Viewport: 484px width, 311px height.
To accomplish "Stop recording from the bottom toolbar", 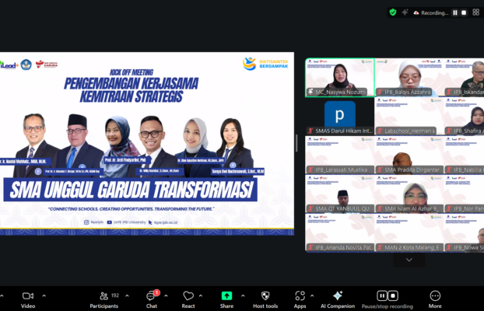I will pos(393,296).
